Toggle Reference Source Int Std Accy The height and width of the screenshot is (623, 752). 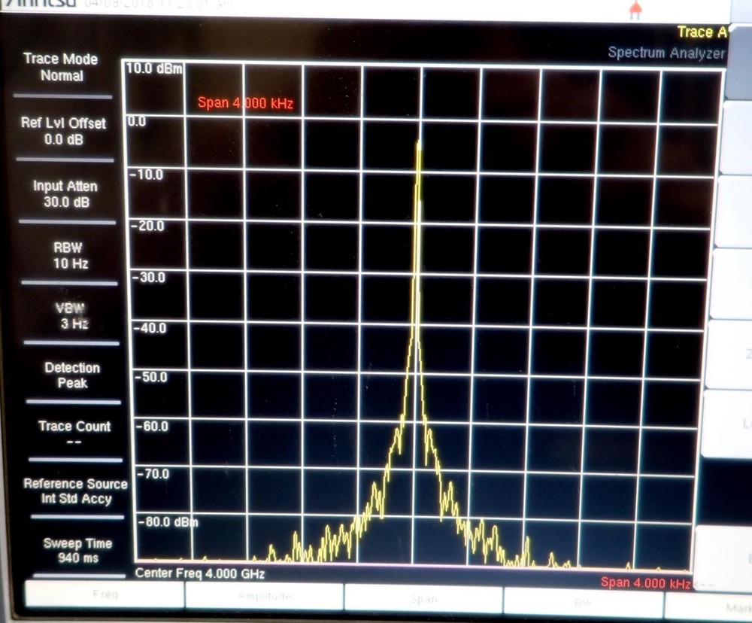[x=75, y=491]
